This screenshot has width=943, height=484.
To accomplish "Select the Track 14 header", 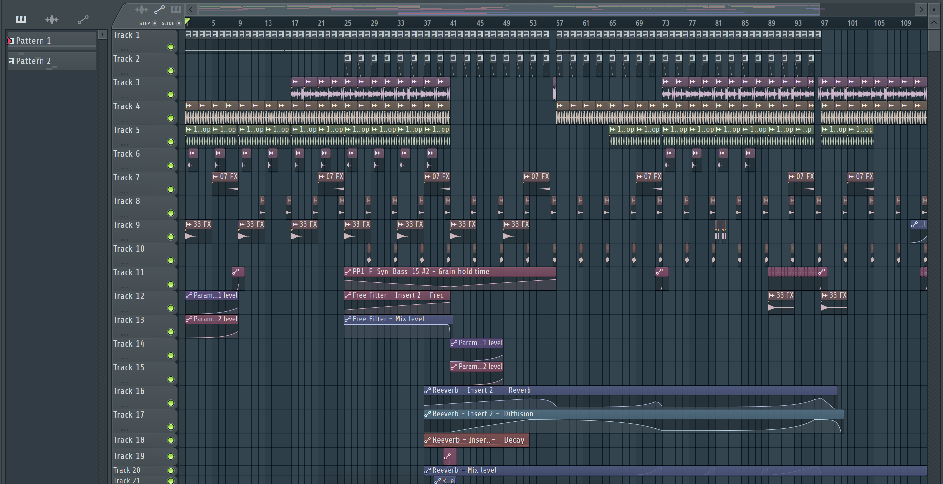I will tap(144, 350).
